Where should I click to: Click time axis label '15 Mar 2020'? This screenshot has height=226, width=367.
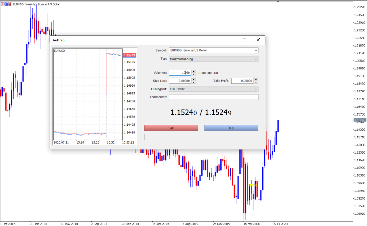pyautogui.click(x=252, y=224)
